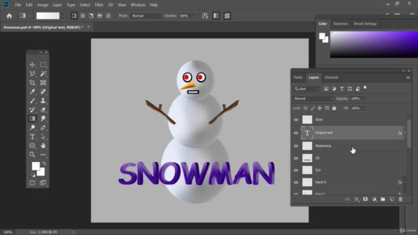418x235 pixels.
Task: Select the Crop tool
Action: 32,83
